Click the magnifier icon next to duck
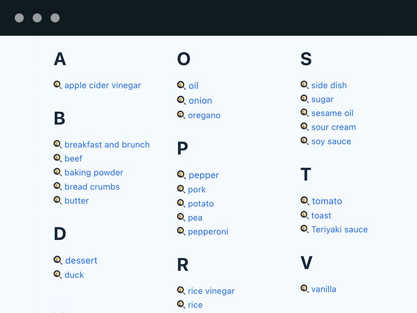This screenshot has width=417, height=313. [x=58, y=275]
